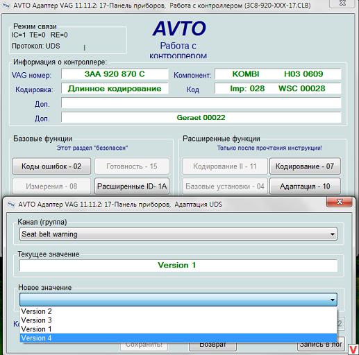
Task: Click the Возврат button in adaptation dialog
Action: pyautogui.click(x=212, y=345)
